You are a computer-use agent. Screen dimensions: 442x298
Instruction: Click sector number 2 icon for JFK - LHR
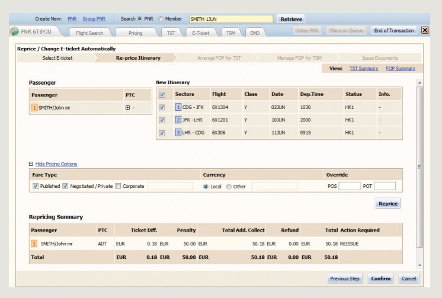[x=178, y=120]
